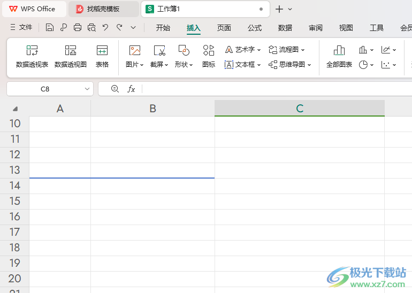This screenshot has height=293, width=412.
Task: Click the Redo arrow
Action: tap(119, 27)
